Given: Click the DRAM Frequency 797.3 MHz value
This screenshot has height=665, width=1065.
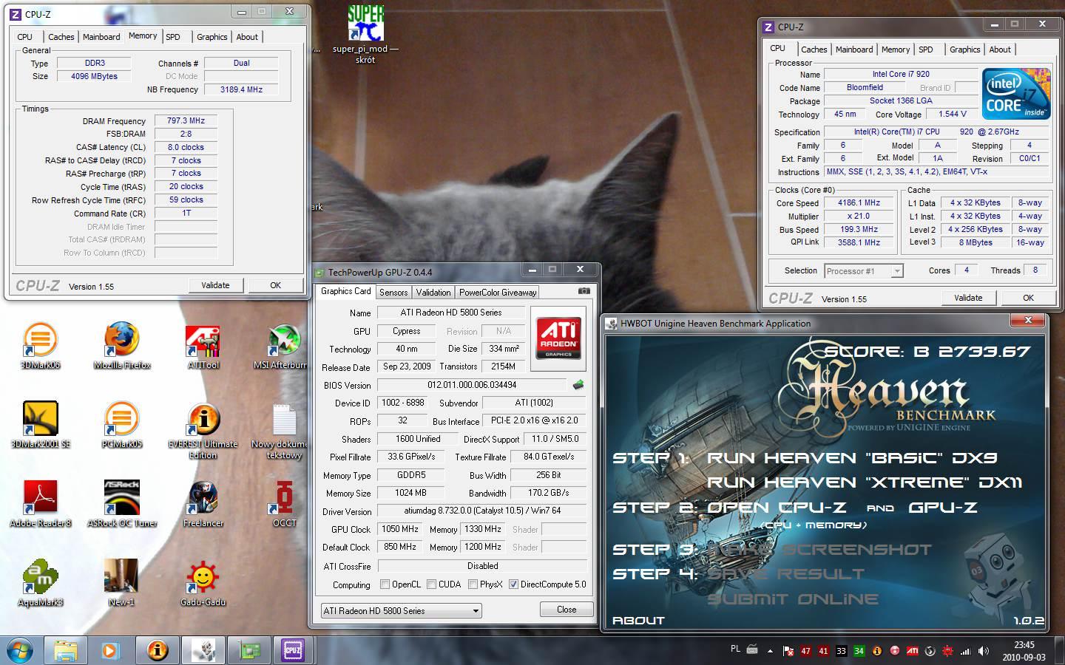Looking at the screenshot, I should 186,120.
